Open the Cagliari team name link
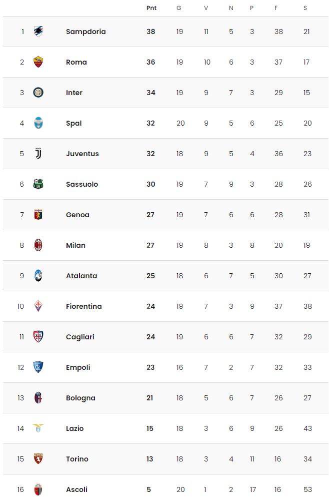The width and height of the screenshot is (329, 502). coord(80,337)
